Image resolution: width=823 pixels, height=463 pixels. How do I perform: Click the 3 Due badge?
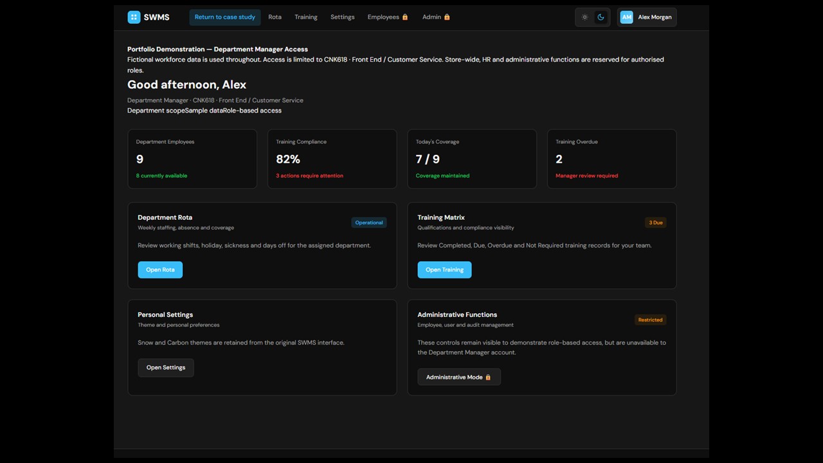click(x=656, y=222)
